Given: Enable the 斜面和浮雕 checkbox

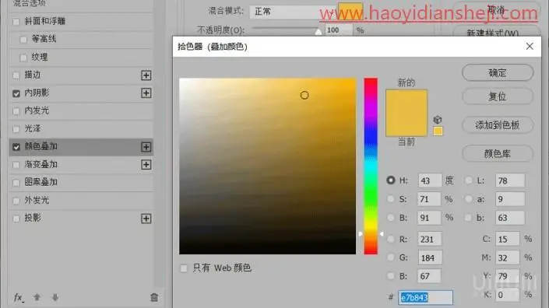Looking at the screenshot, I should pos(16,22).
